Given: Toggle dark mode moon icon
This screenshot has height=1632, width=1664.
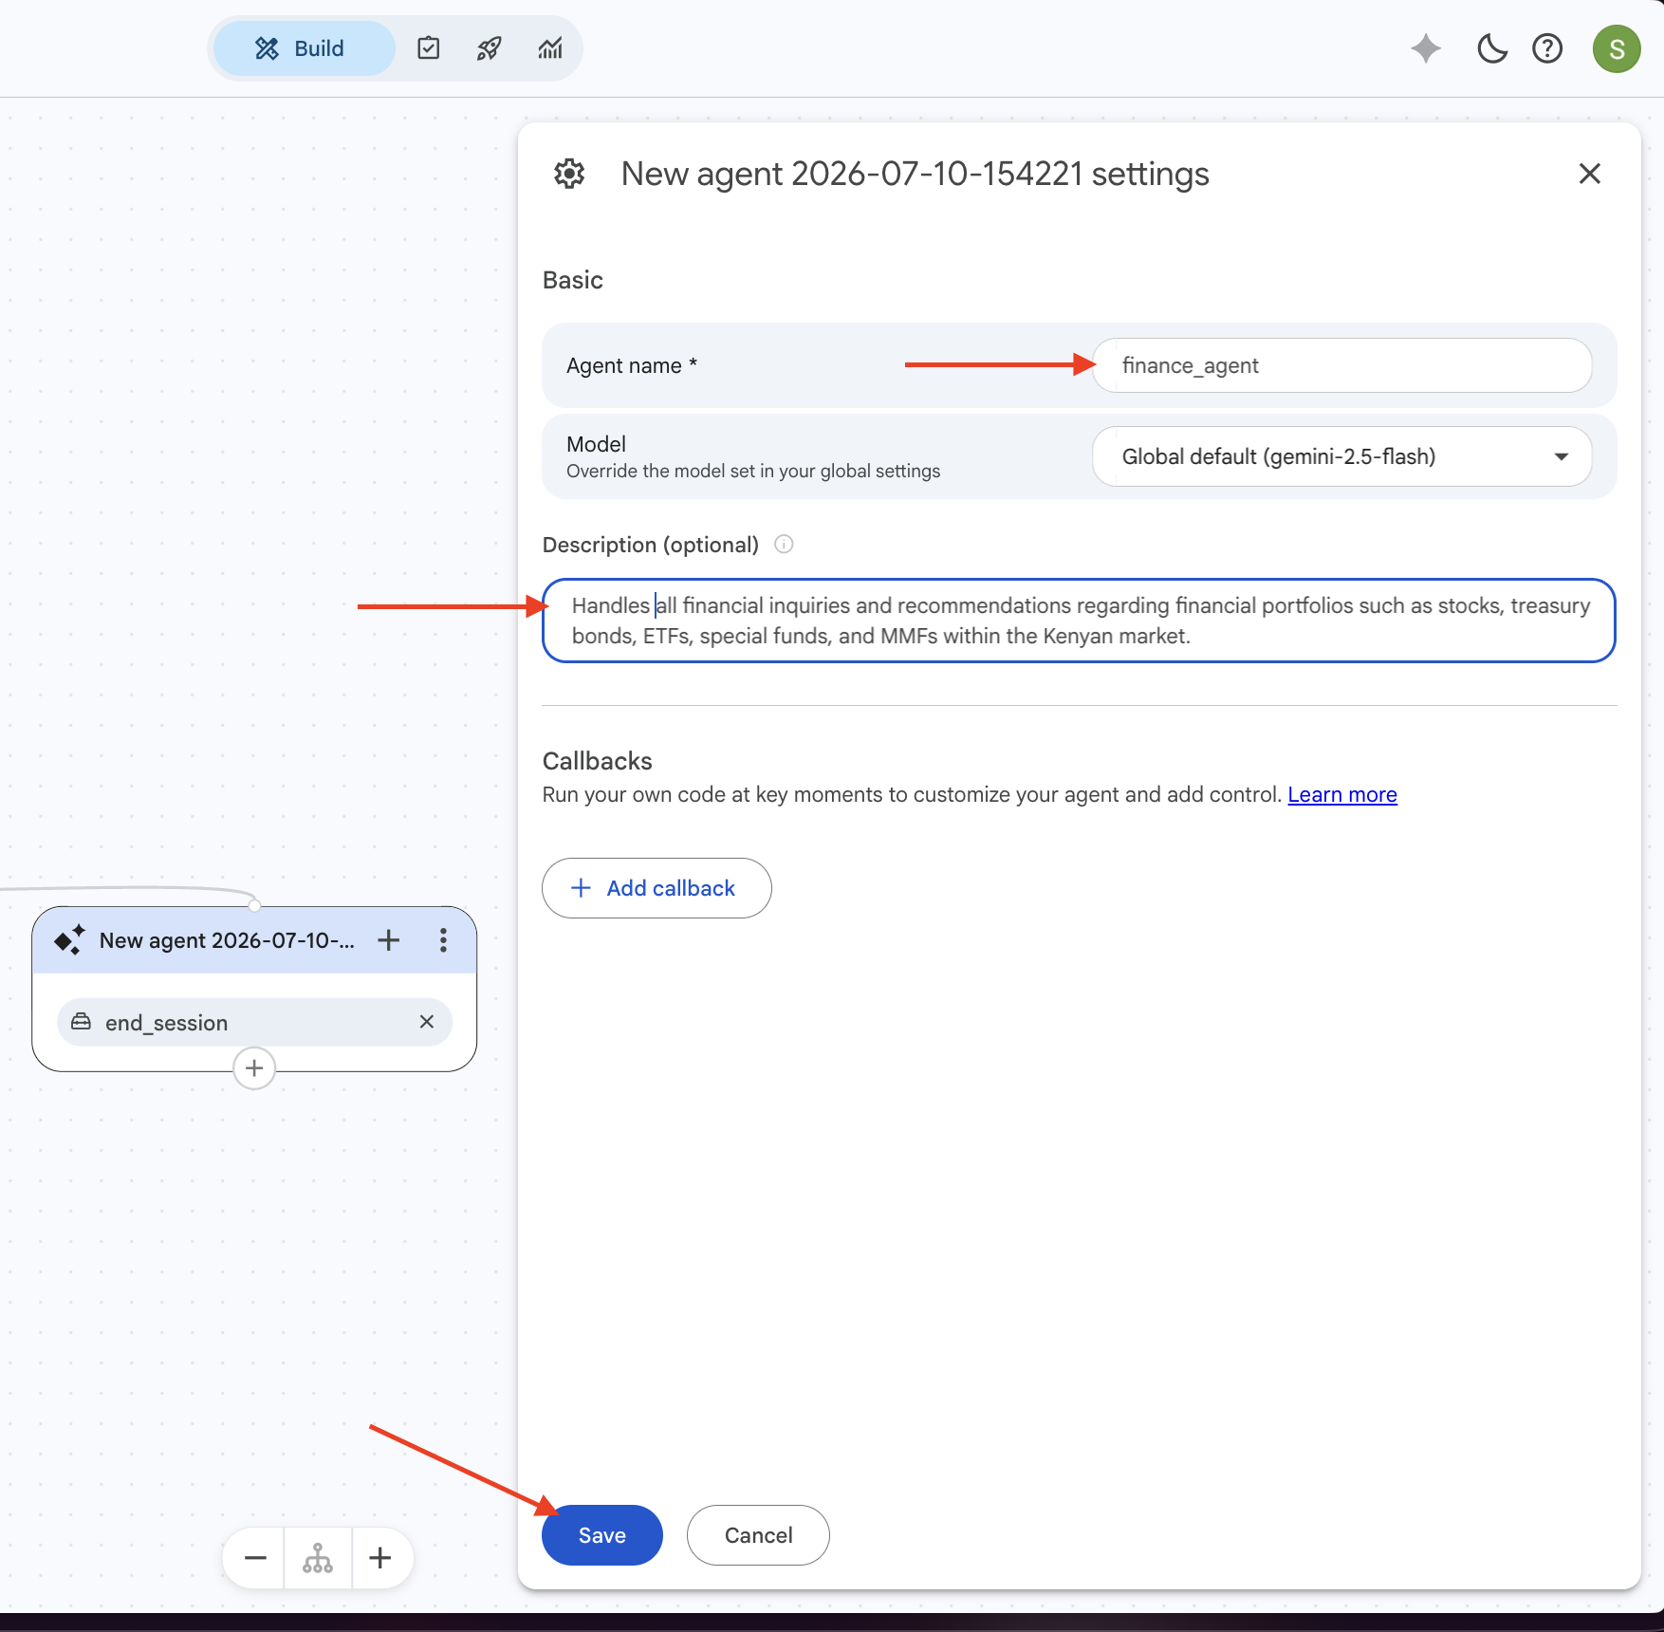Looking at the screenshot, I should tap(1492, 48).
